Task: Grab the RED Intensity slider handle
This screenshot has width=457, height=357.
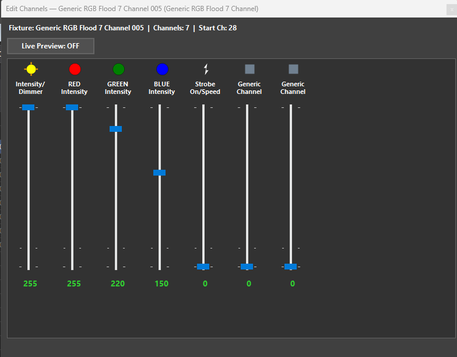Action: [x=72, y=107]
